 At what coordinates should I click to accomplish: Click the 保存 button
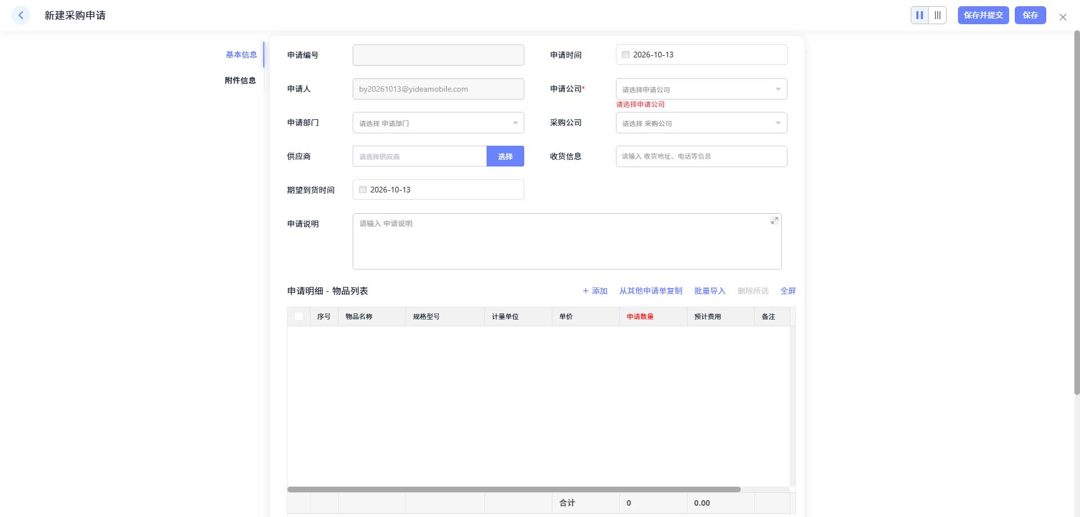[1030, 15]
